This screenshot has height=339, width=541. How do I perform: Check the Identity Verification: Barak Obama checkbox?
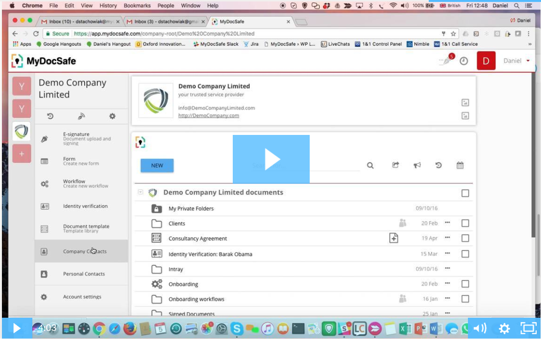tap(465, 254)
